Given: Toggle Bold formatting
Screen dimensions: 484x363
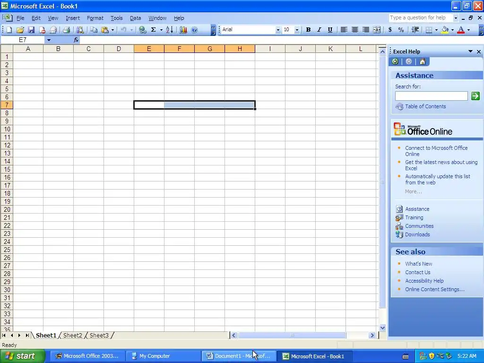Looking at the screenshot, I should pyautogui.click(x=308, y=30).
